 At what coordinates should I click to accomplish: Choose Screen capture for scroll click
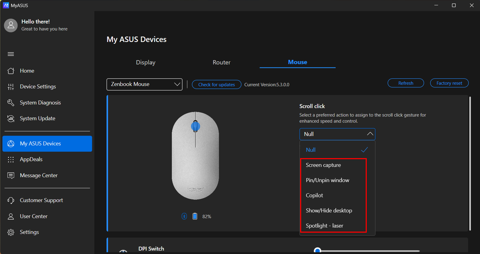(x=337, y=165)
